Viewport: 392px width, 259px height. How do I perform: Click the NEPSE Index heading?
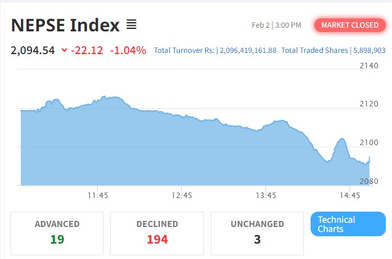65,25
